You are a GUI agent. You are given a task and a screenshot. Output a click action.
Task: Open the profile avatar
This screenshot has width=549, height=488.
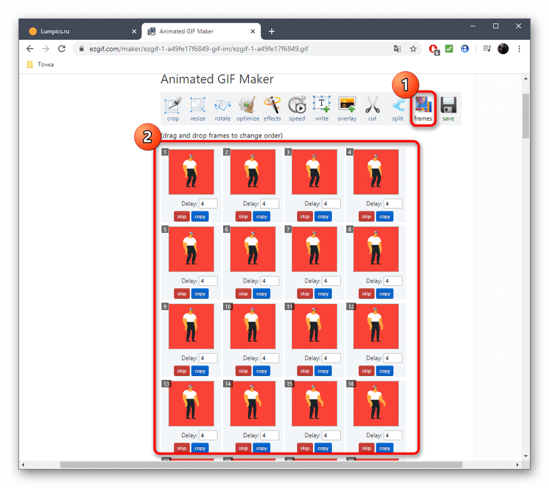pyautogui.click(x=503, y=49)
